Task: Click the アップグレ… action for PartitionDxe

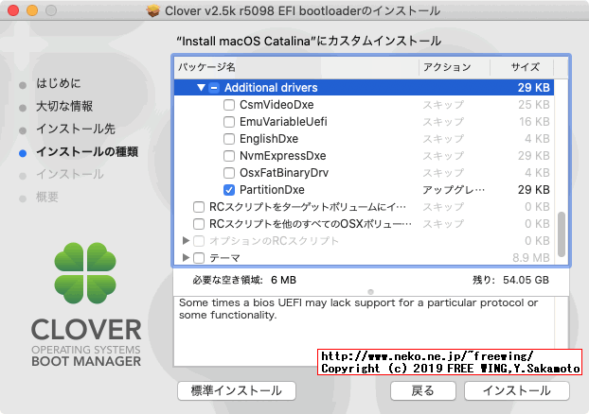Action: tap(454, 190)
